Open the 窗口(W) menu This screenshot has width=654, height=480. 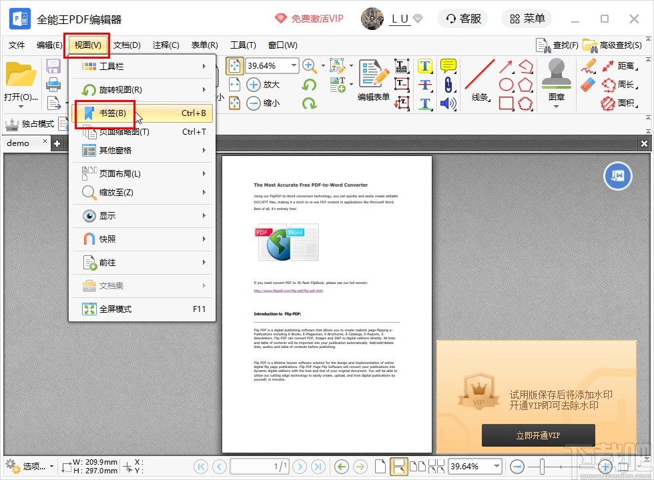(x=282, y=45)
